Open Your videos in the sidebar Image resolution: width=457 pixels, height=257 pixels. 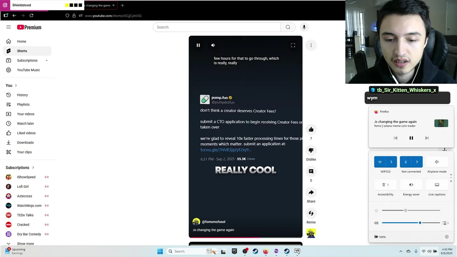coord(27,114)
